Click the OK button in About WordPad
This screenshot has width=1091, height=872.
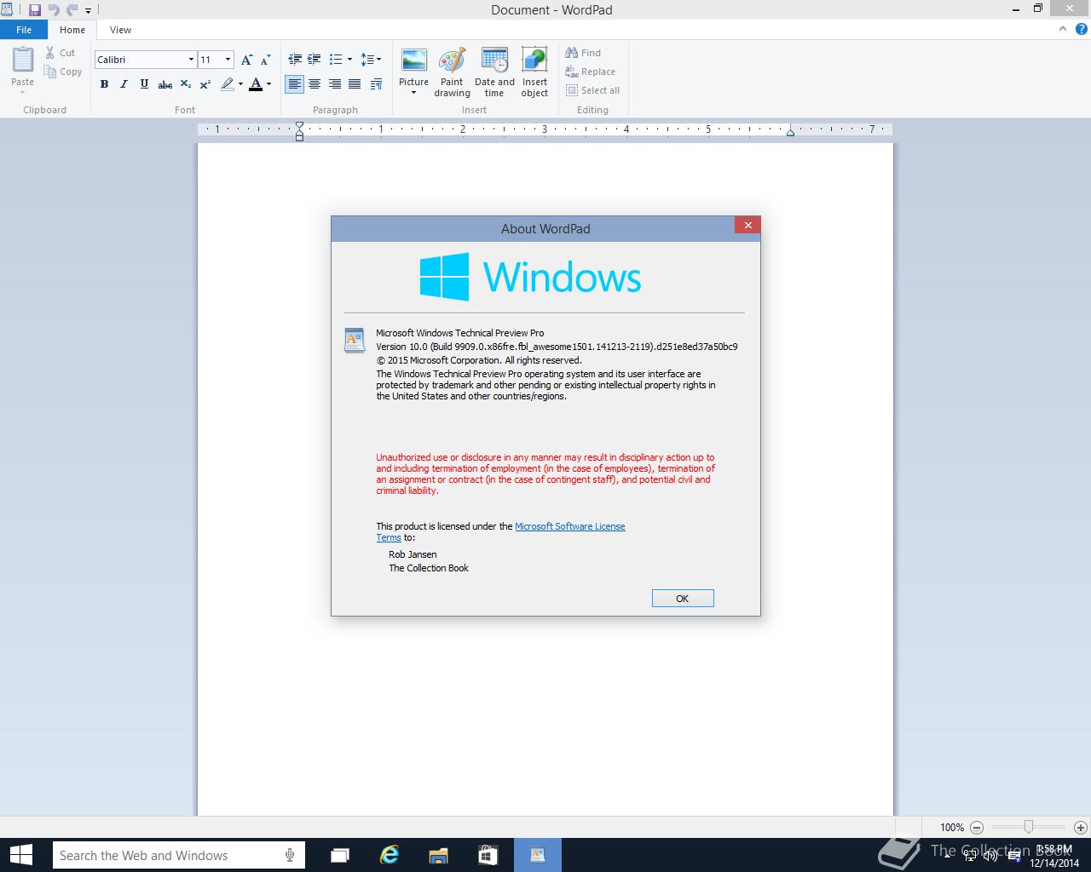point(683,599)
